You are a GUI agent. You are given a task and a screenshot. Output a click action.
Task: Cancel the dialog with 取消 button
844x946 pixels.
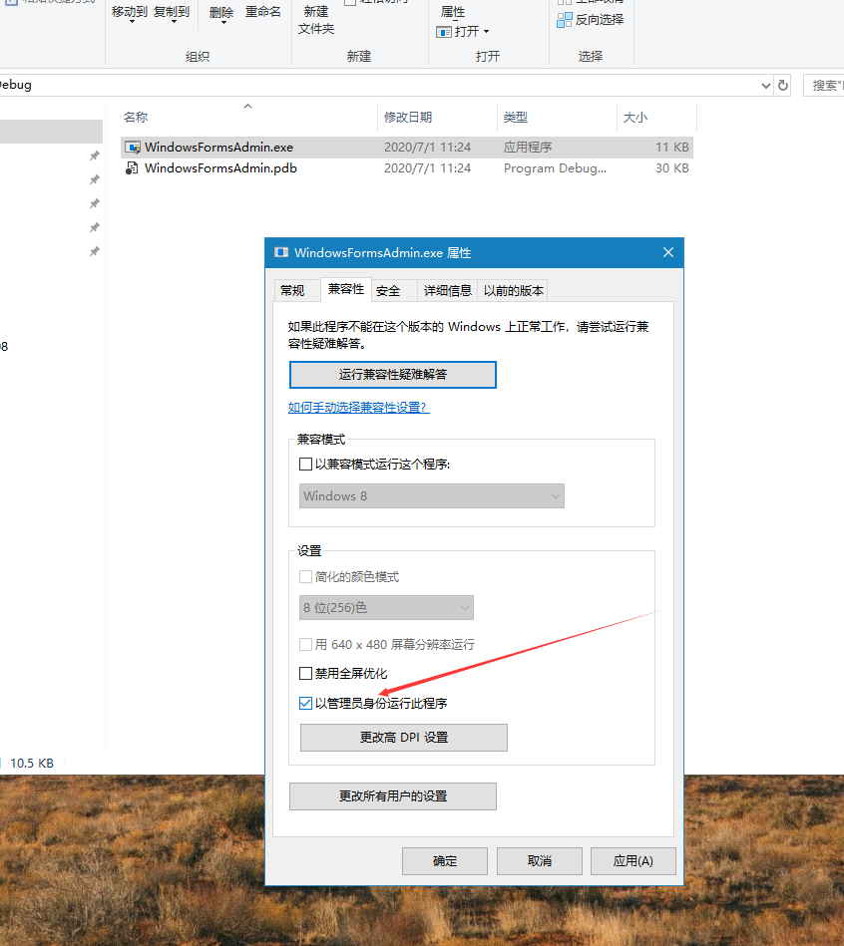pyautogui.click(x=540, y=861)
